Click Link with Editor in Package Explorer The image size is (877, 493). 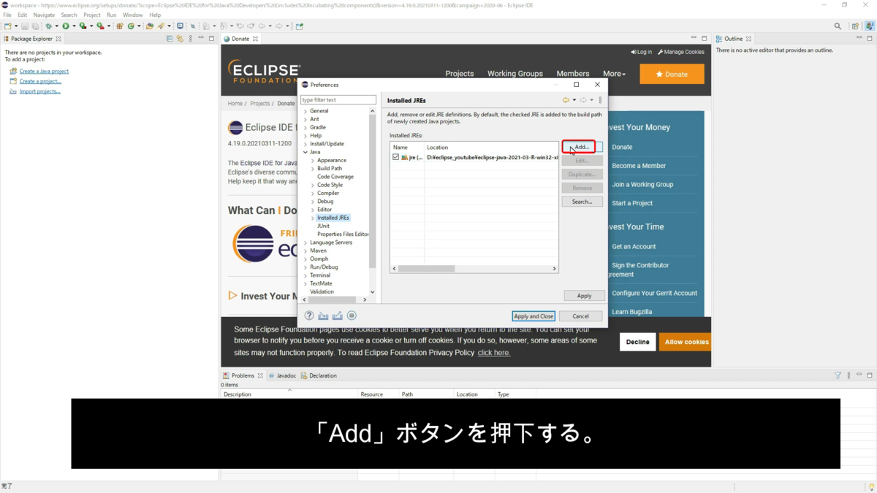click(180, 39)
